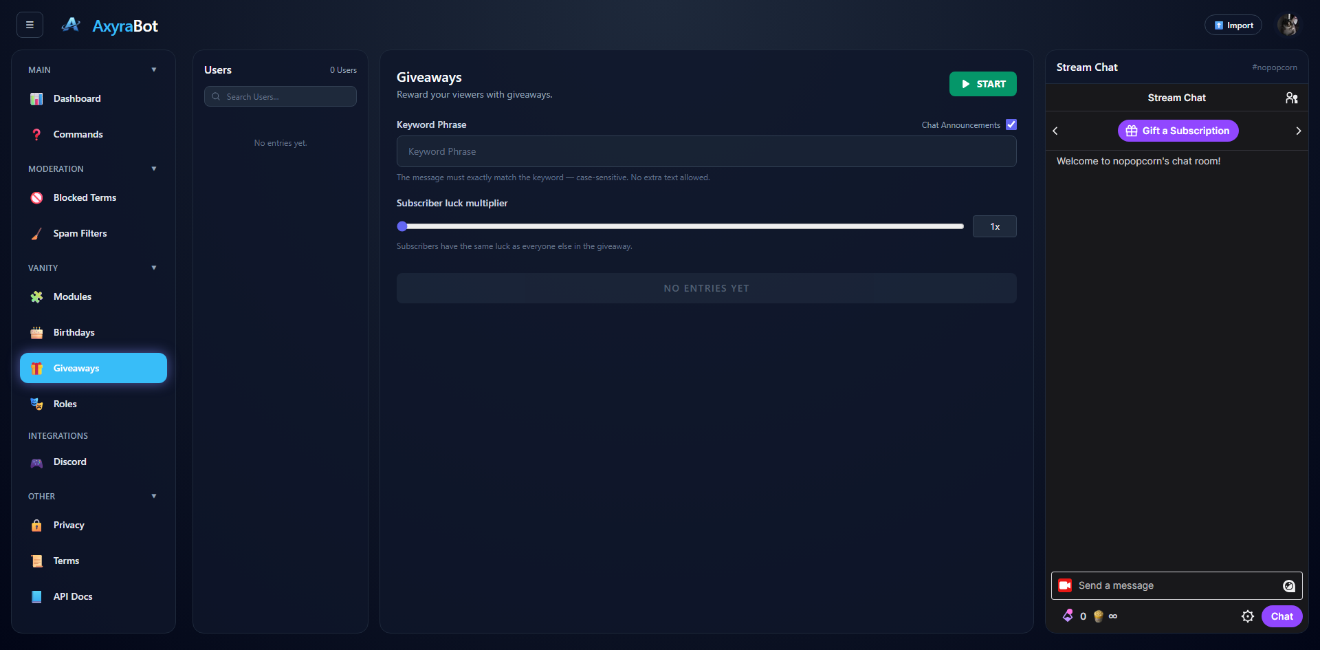Image resolution: width=1320 pixels, height=650 pixels.
Task: Click the subscriber luck multiplier slider handle
Action: (x=402, y=226)
